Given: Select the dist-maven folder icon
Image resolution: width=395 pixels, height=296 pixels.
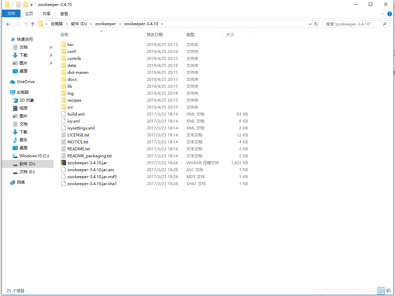Looking at the screenshot, I should tap(63, 72).
